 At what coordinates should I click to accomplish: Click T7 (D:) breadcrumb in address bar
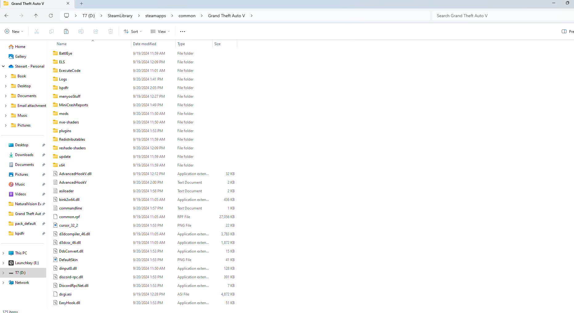point(89,16)
